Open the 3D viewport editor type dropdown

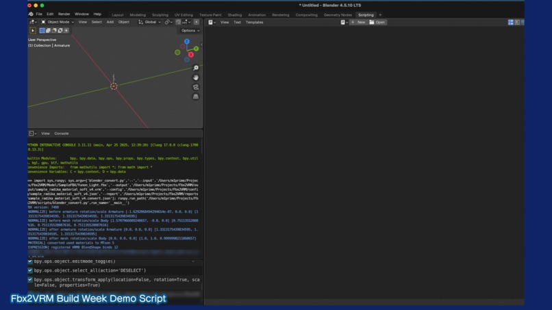pyautogui.click(x=32, y=22)
